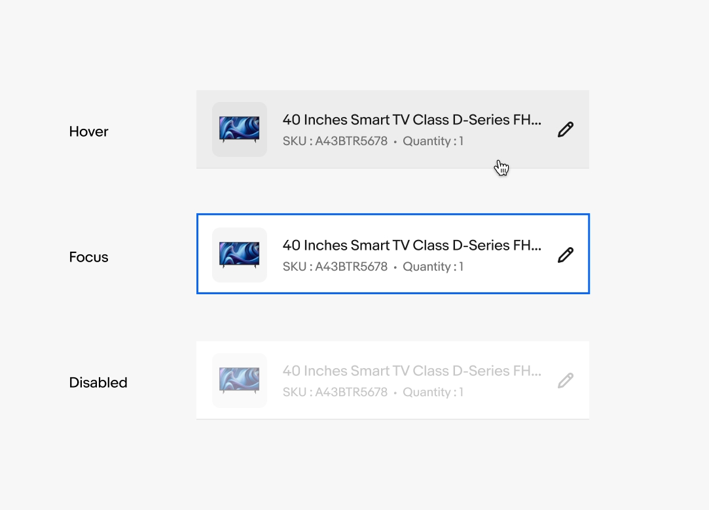Select the TV thumbnail in the hovered row

(240, 129)
